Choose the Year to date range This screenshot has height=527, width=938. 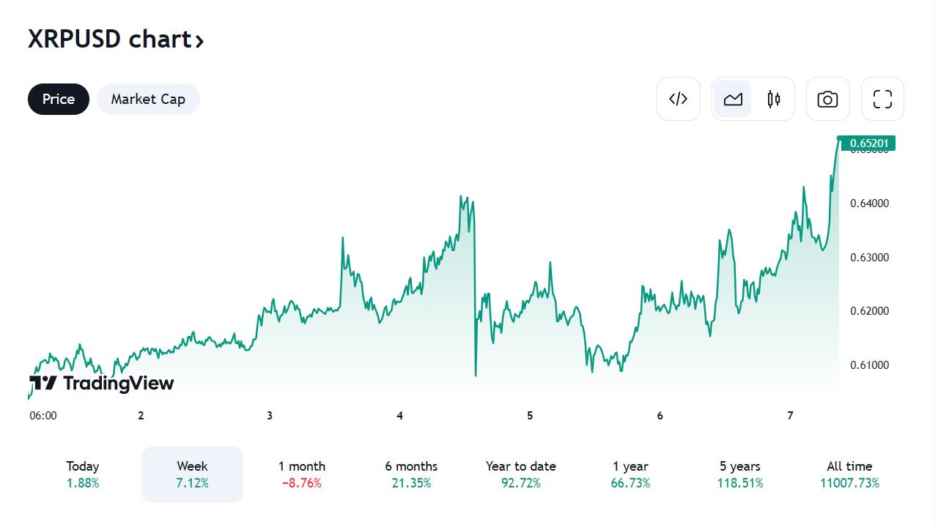pos(520,474)
